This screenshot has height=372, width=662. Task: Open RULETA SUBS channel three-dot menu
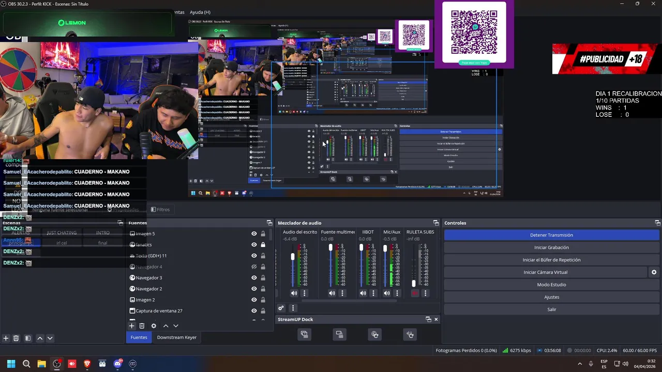(425, 293)
